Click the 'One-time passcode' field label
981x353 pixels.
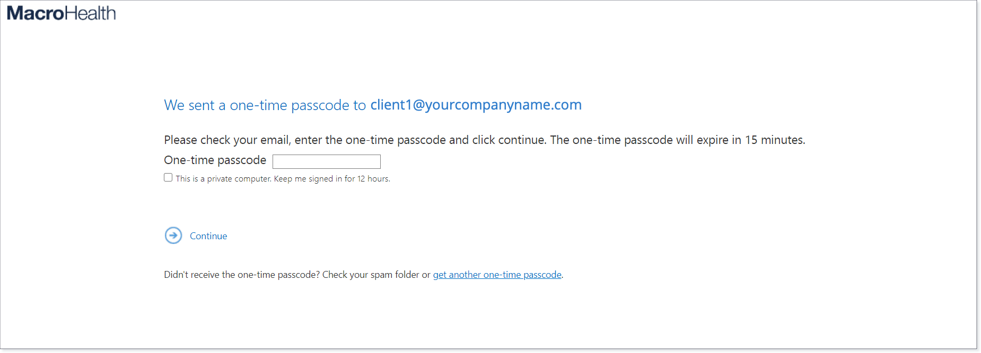215,160
